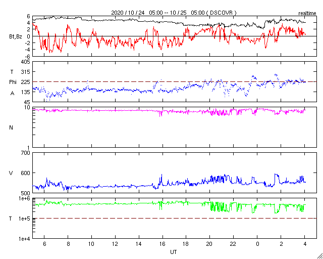Click the 1 tick on N axis
Screen dimensions: 323x259
coord(29,148)
